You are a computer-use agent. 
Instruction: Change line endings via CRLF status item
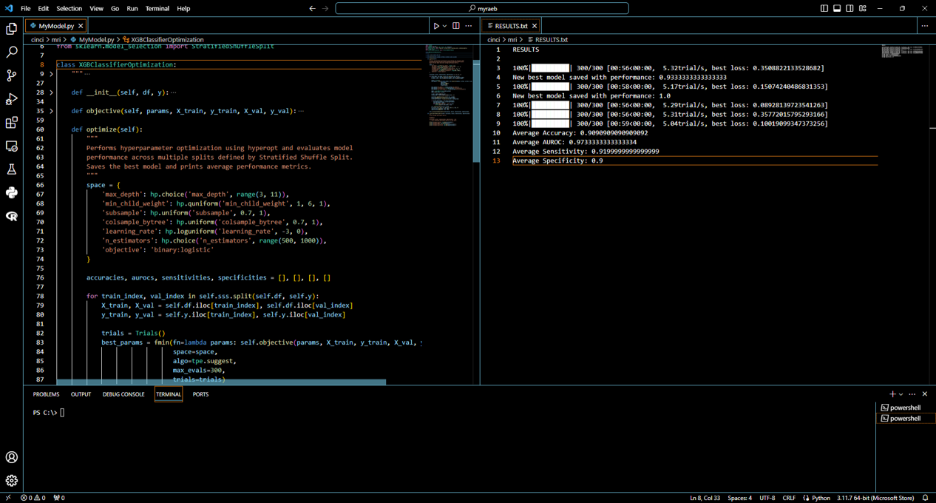pos(789,498)
